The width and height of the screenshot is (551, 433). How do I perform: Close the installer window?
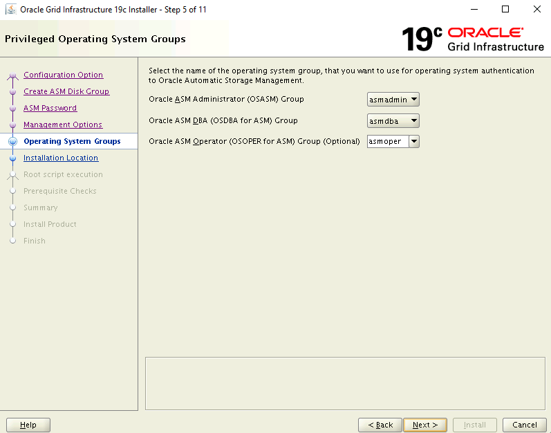coord(537,10)
